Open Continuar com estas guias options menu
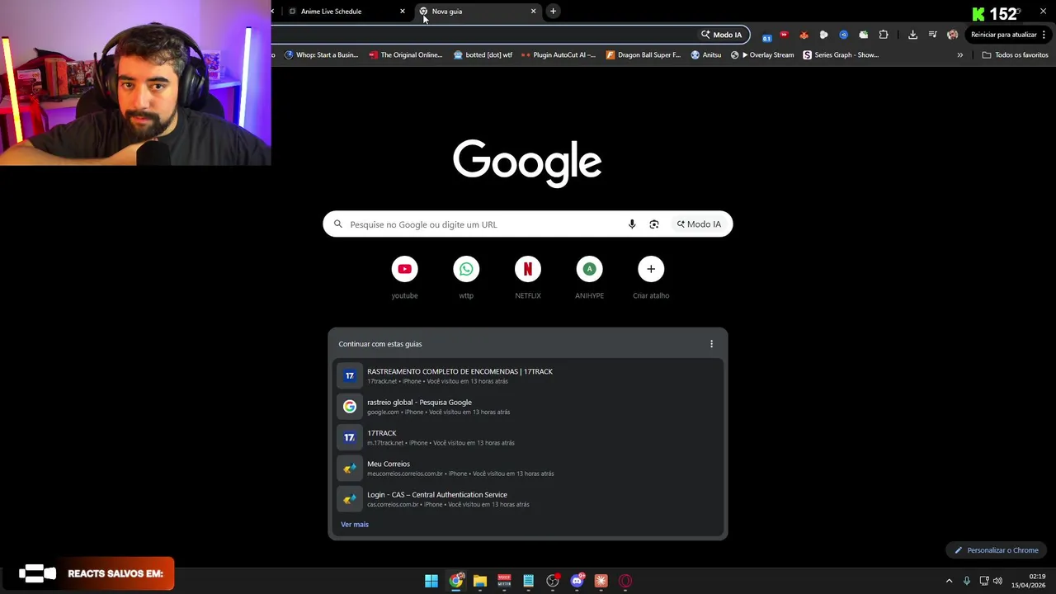 pyautogui.click(x=711, y=344)
